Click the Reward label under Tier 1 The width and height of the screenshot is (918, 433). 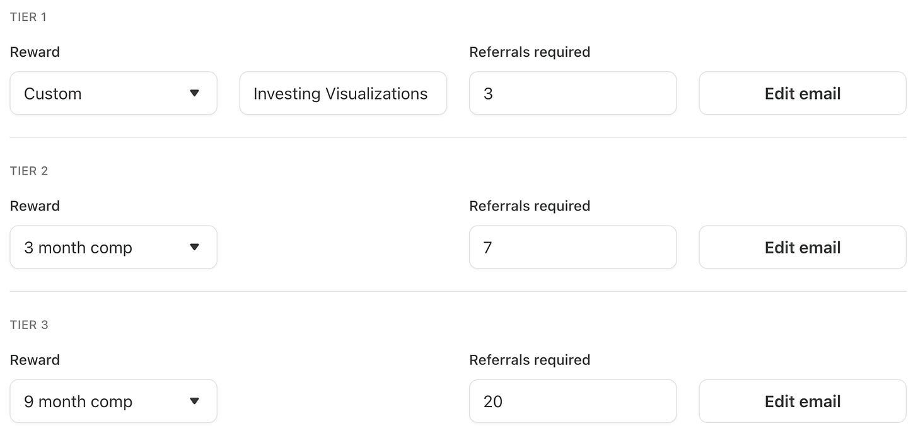point(35,52)
